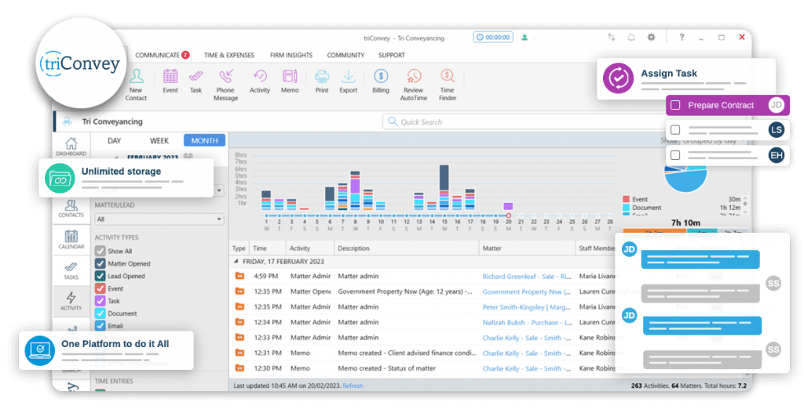
Task: Click the Refresh link in status bar
Action: [x=353, y=386]
